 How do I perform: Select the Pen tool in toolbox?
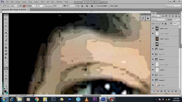(6, 68)
